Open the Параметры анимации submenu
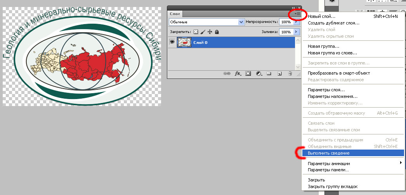The height and width of the screenshot is (195, 406). coord(353,164)
